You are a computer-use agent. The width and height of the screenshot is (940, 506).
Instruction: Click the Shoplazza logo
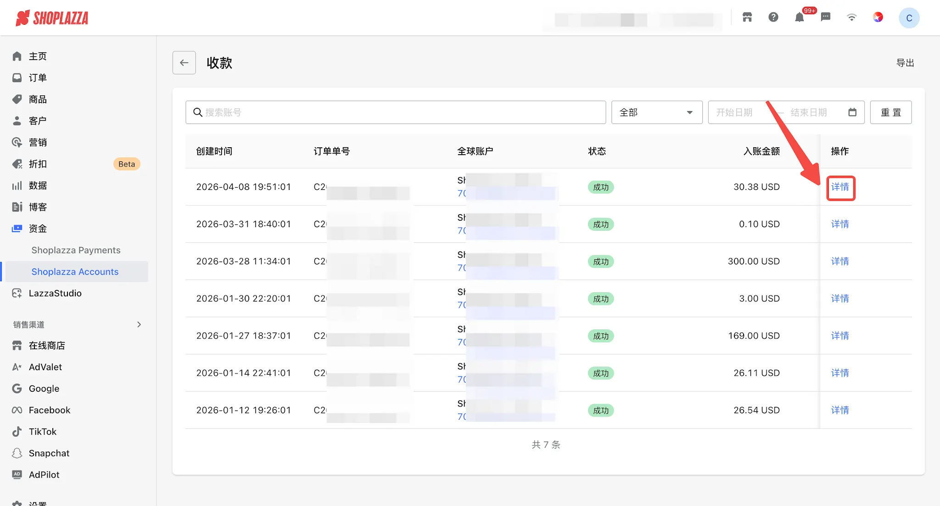click(52, 18)
